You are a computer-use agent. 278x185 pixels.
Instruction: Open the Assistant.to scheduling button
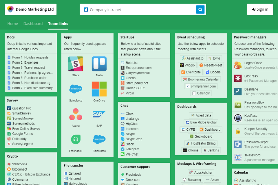point(193,58)
